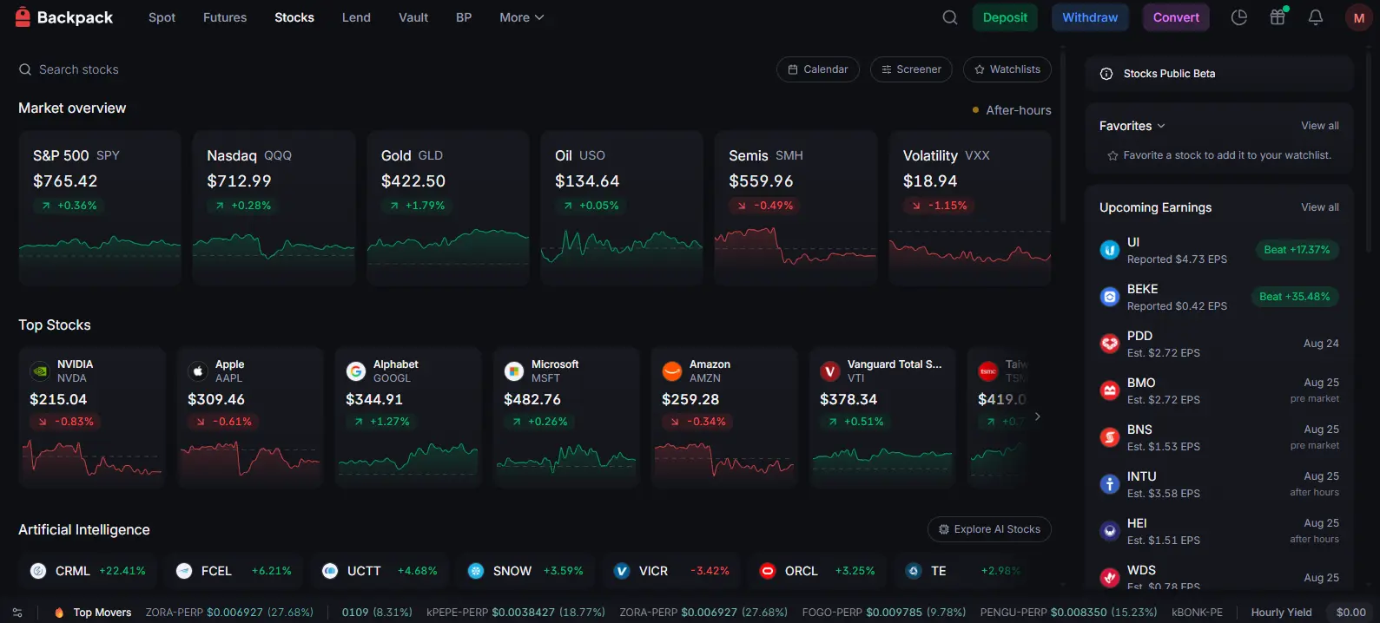1380x623 pixels.
Task: Open the Vault tab
Action: (x=413, y=17)
